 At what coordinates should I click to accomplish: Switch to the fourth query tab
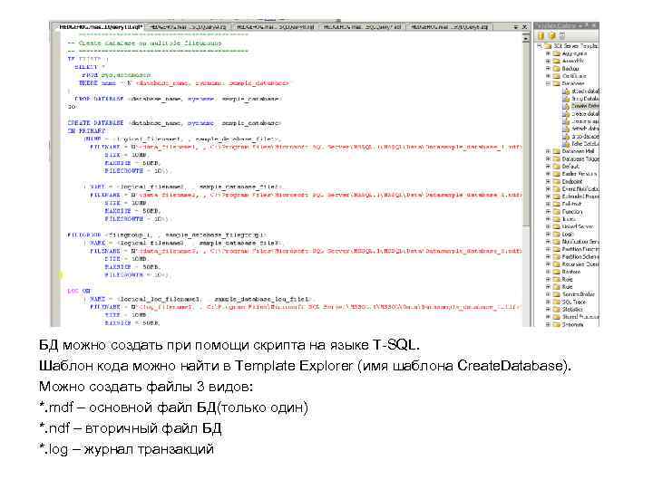pos(362,27)
